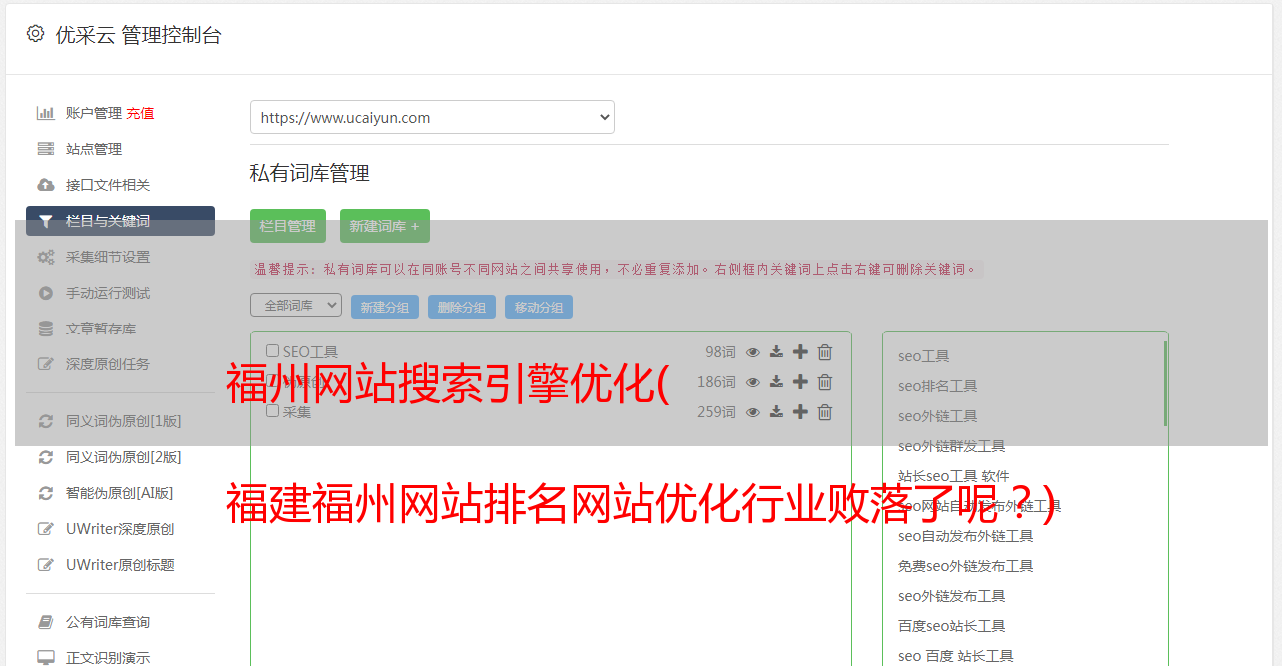
Task: Tick the SEO工具 checkbox
Action: pos(272,351)
